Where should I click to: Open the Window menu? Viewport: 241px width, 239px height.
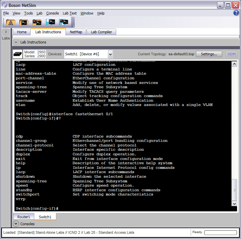pyautogui.click(x=87, y=13)
